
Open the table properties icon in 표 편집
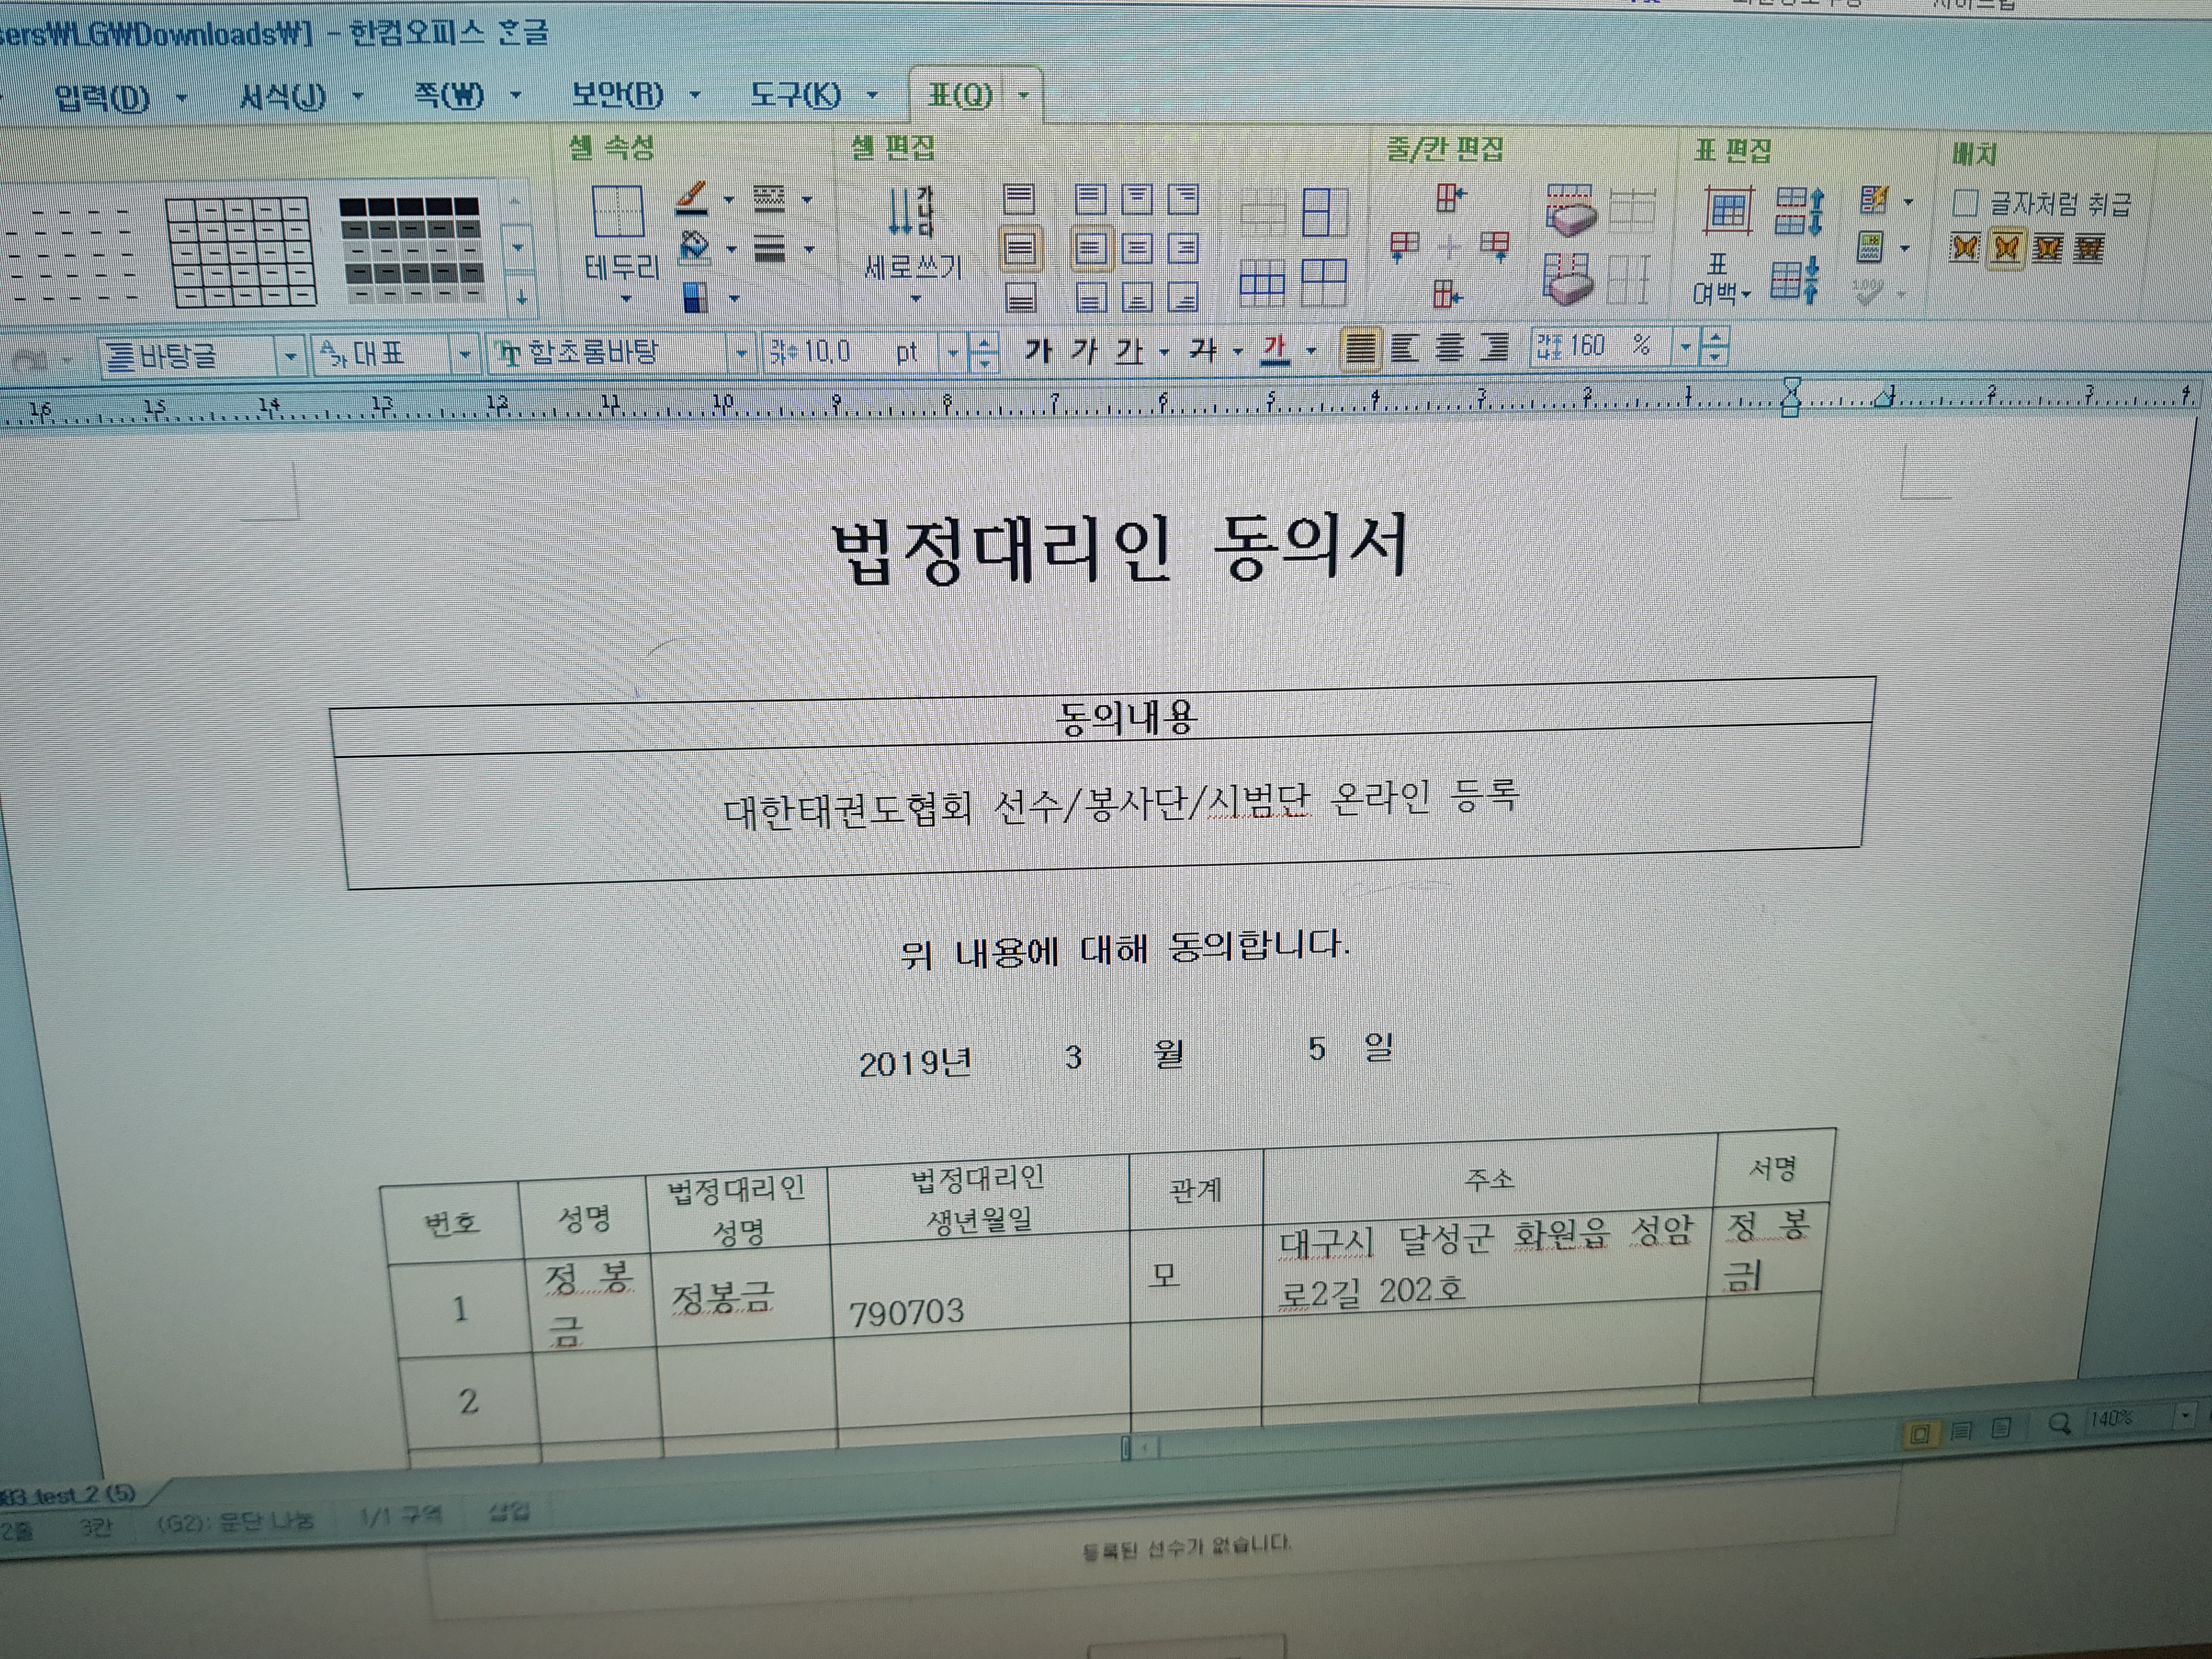click(1728, 211)
